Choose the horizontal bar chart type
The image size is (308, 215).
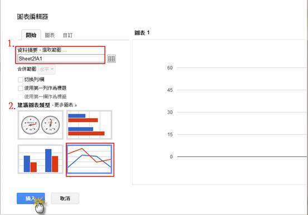coord(89,125)
